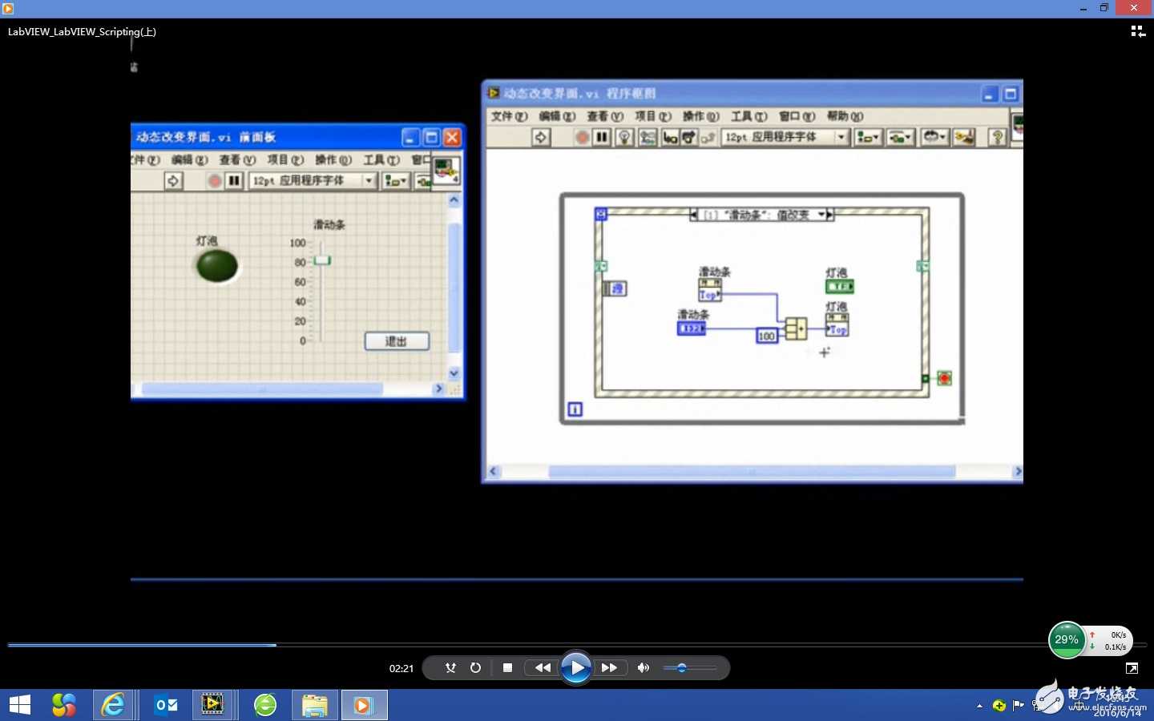Click the 滑动条 slider thumb
Viewport: 1154px width, 721px height.
pos(322,260)
